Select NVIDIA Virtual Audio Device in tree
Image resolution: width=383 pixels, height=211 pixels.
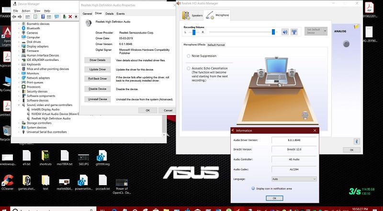coord(53,114)
